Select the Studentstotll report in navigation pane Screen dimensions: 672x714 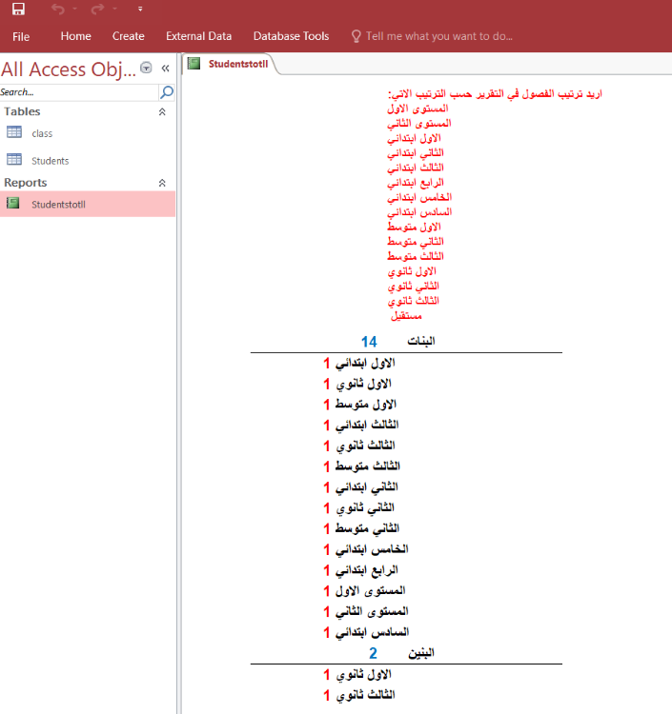(x=88, y=204)
